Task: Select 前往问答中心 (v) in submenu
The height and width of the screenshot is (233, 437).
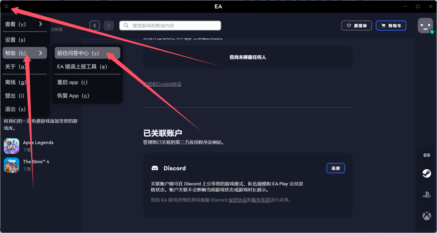Action: pos(87,53)
